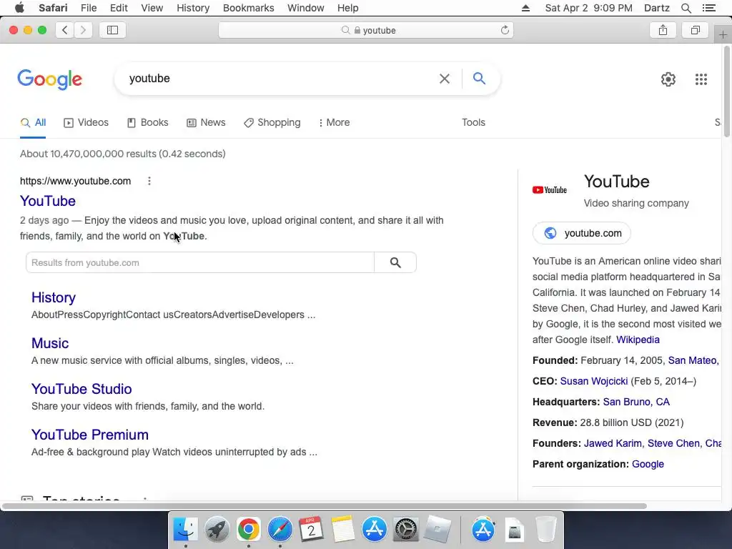Open the eject icon in menu bar

click(525, 8)
